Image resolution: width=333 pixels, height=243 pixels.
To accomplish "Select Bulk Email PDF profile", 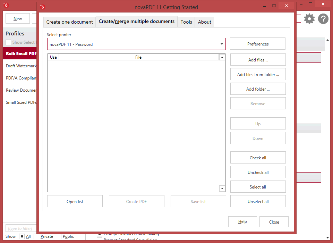I will tap(20, 53).
